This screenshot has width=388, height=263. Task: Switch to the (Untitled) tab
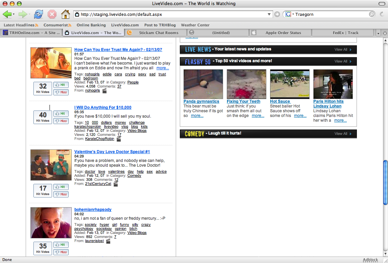tap(218, 33)
